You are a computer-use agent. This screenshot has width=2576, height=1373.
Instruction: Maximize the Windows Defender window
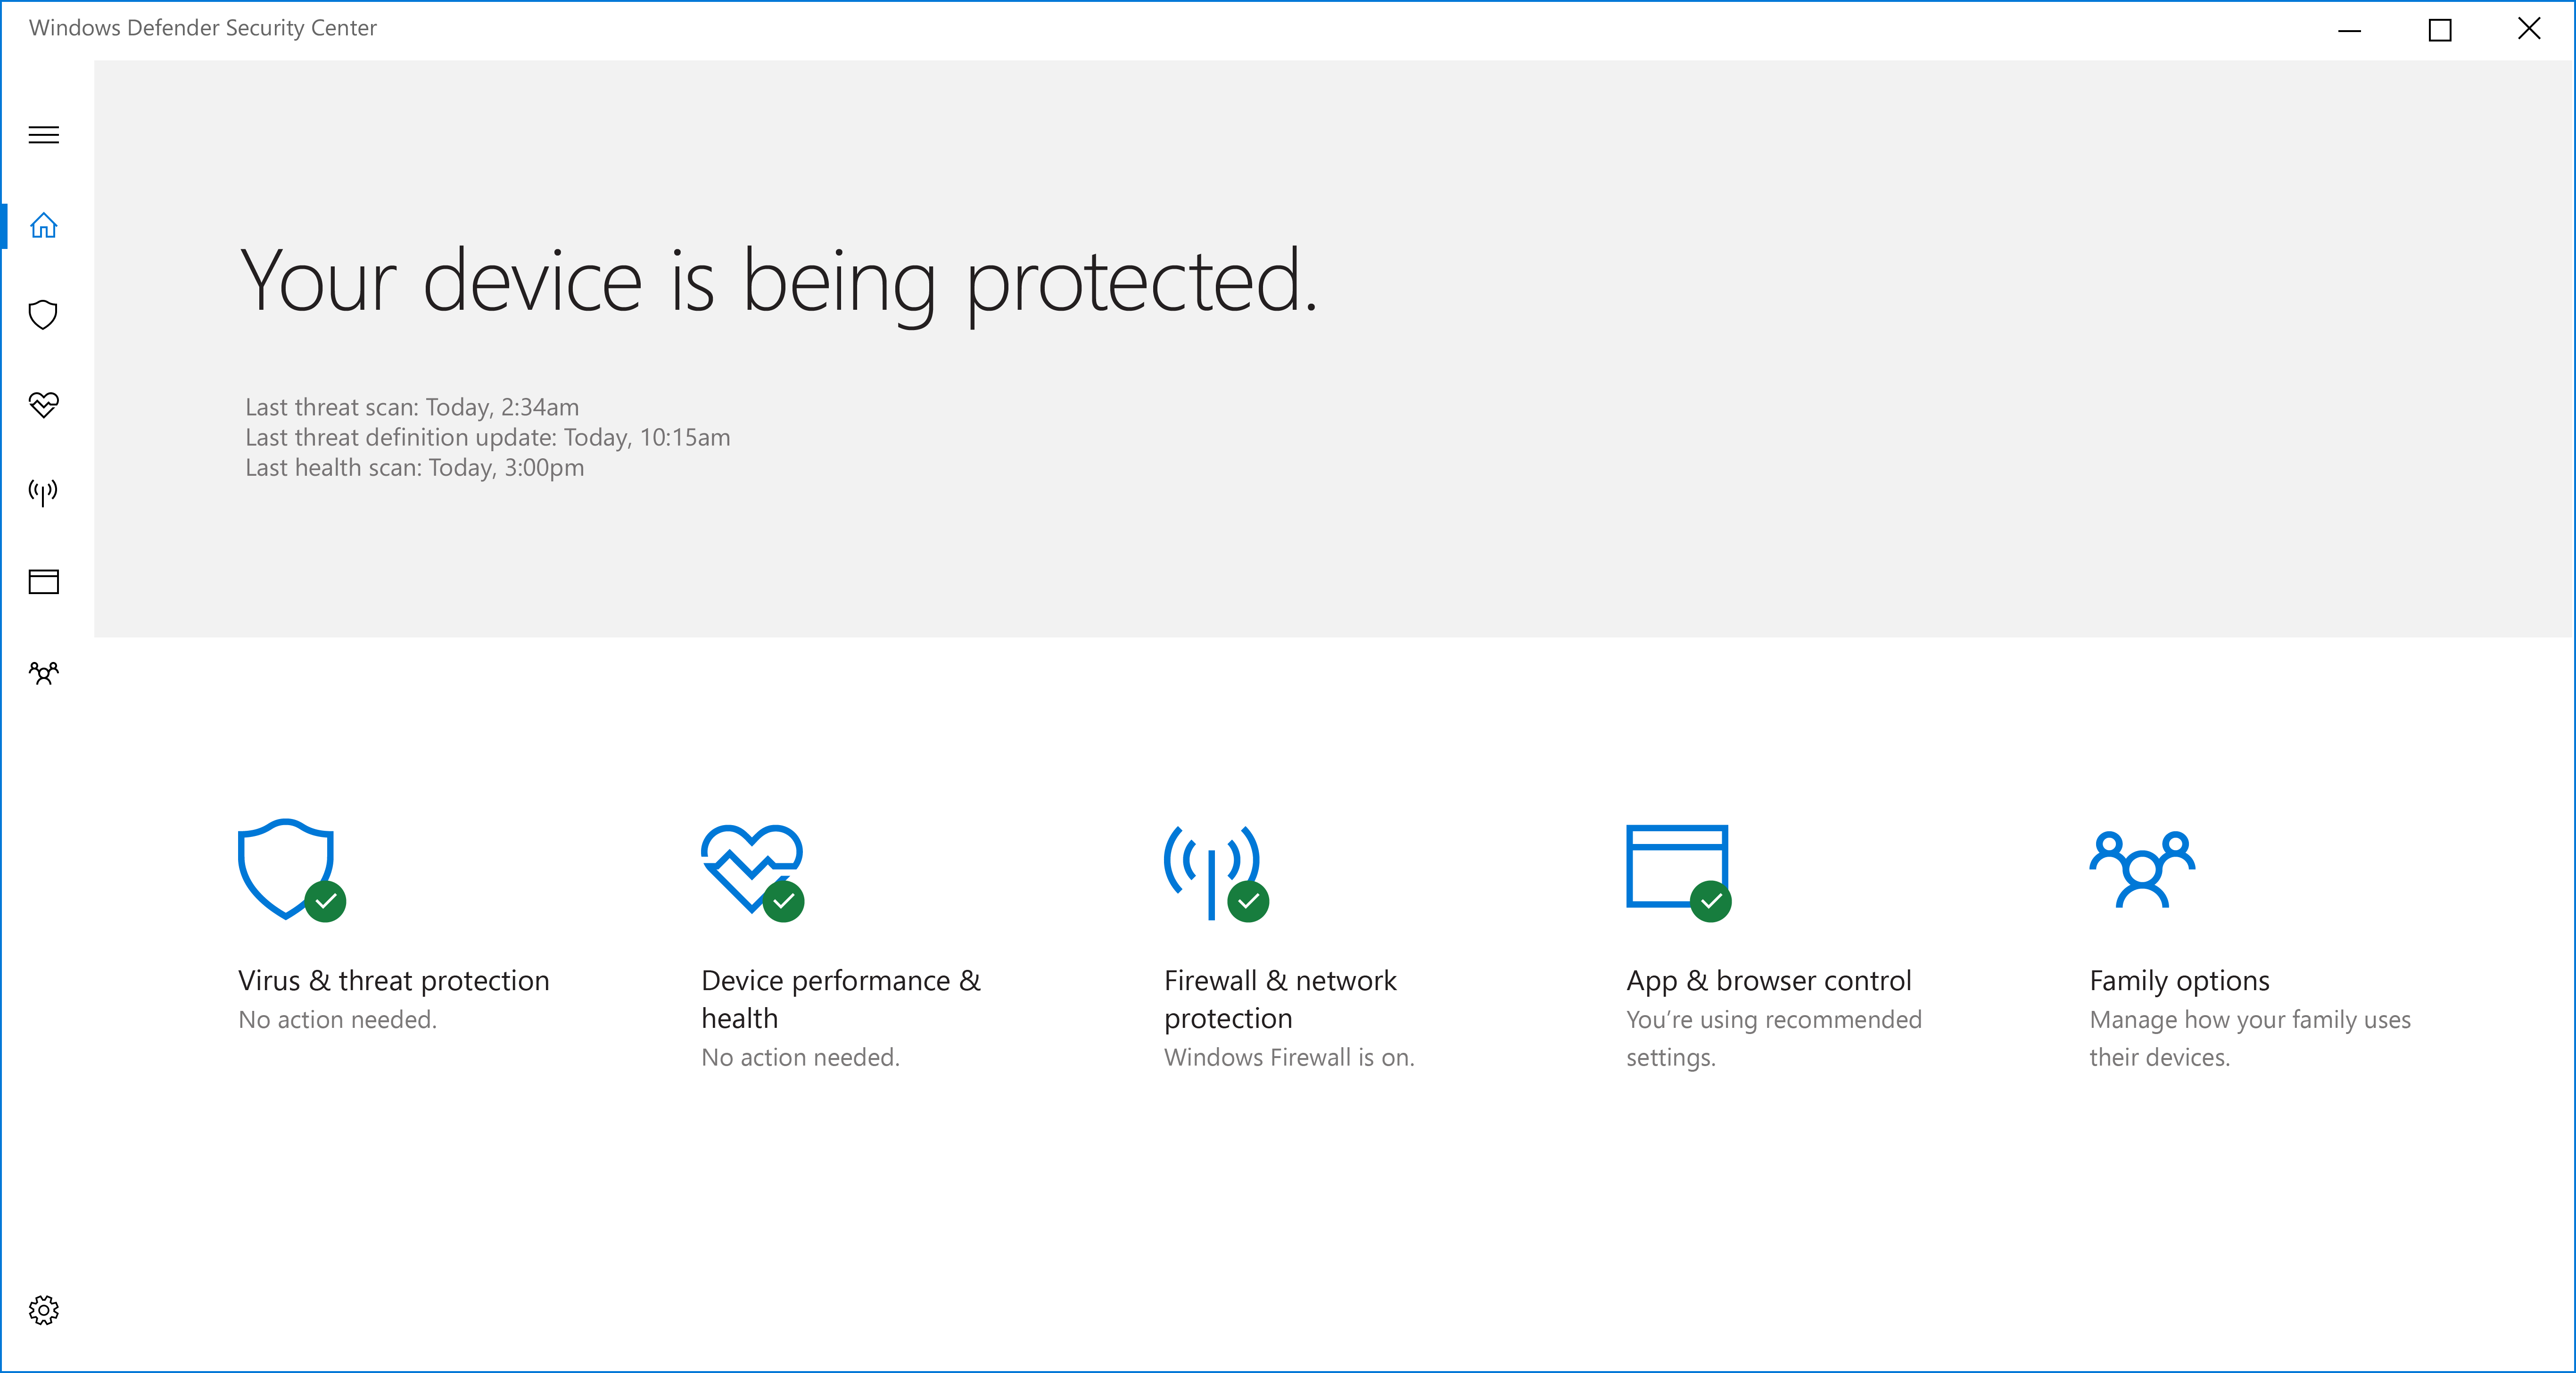click(x=2440, y=30)
